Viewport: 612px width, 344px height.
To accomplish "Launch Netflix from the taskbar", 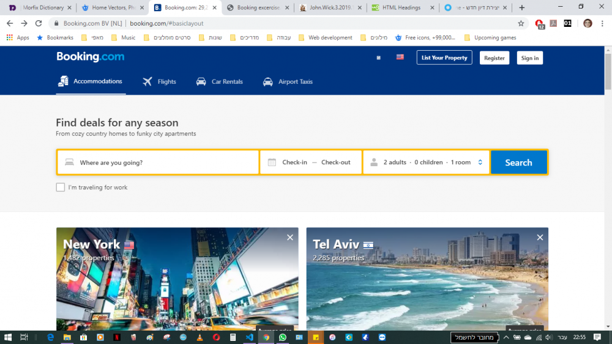I will (117, 337).
